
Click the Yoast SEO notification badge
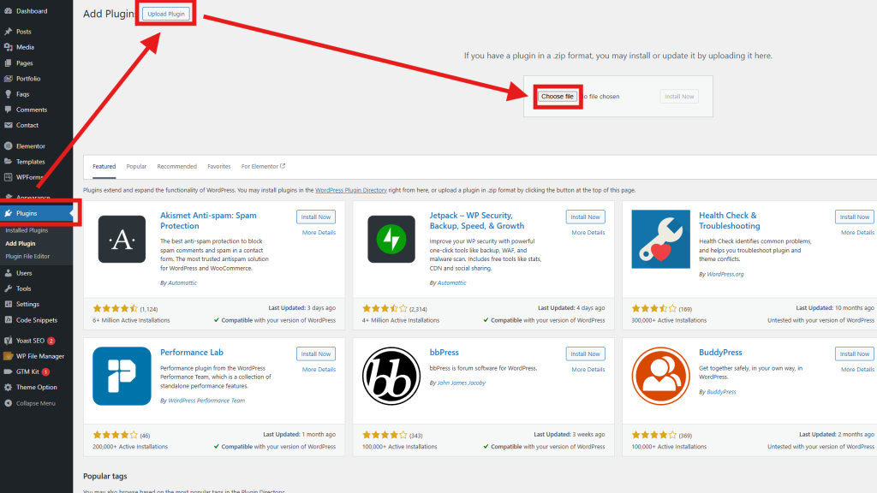pyautogui.click(x=51, y=341)
